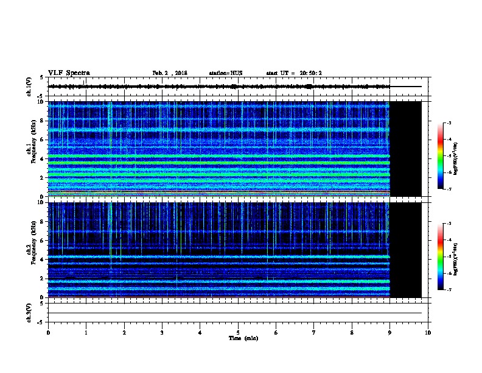
Task: Select the "Time (min)" x-axis label
Action: 243,338
